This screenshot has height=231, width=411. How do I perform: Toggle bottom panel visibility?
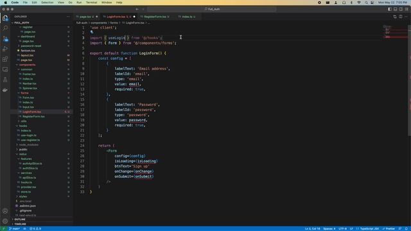(396, 9)
